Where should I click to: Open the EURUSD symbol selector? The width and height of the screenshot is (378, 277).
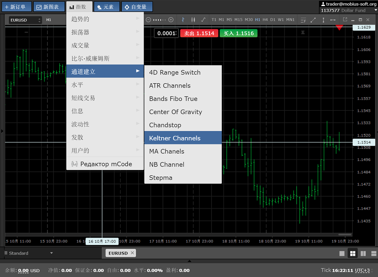point(25,20)
